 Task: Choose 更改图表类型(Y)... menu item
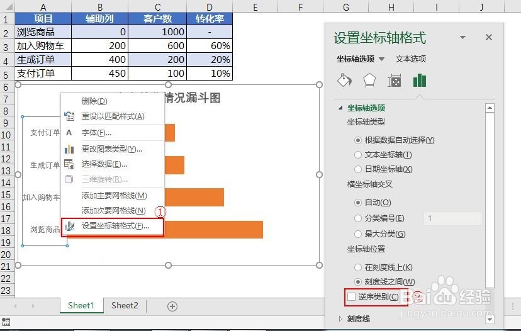112,149
